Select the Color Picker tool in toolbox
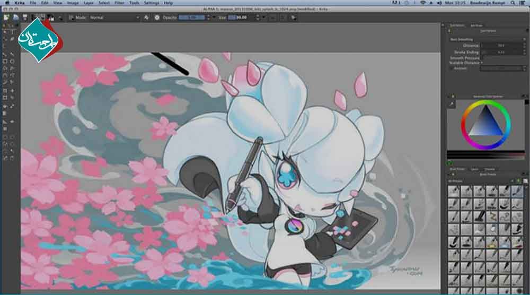This screenshot has width=530, height=295. click(x=13, y=106)
